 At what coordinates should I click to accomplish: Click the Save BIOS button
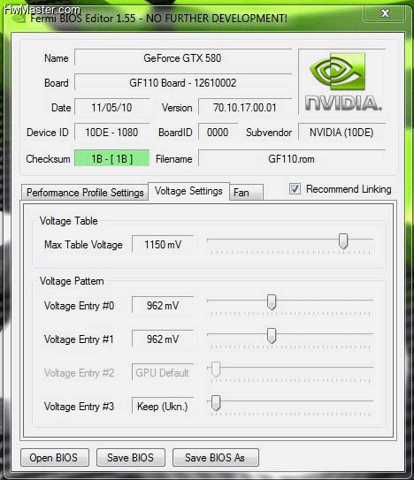point(131,458)
